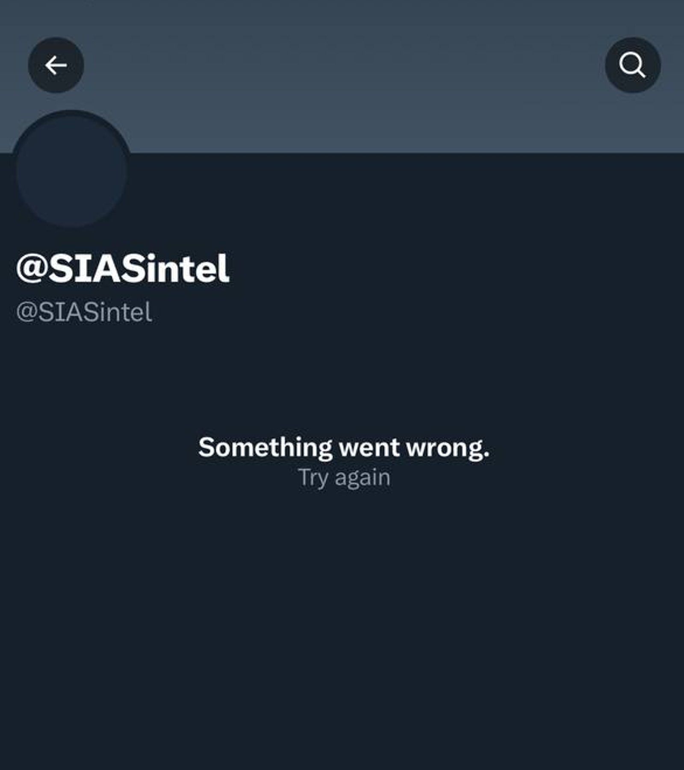The height and width of the screenshot is (770, 684).
Task: Open search with the magnifying glass icon
Action: pyautogui.click(x=633, y=65)
